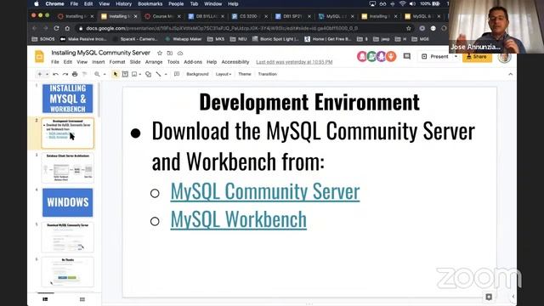Screen dimensions: 544x306
Task: Click the new slide plus button
Action: click(40, 74)
